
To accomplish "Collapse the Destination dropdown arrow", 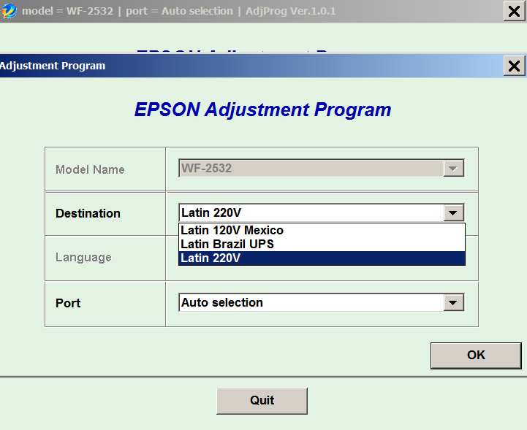I will [453, 213].
